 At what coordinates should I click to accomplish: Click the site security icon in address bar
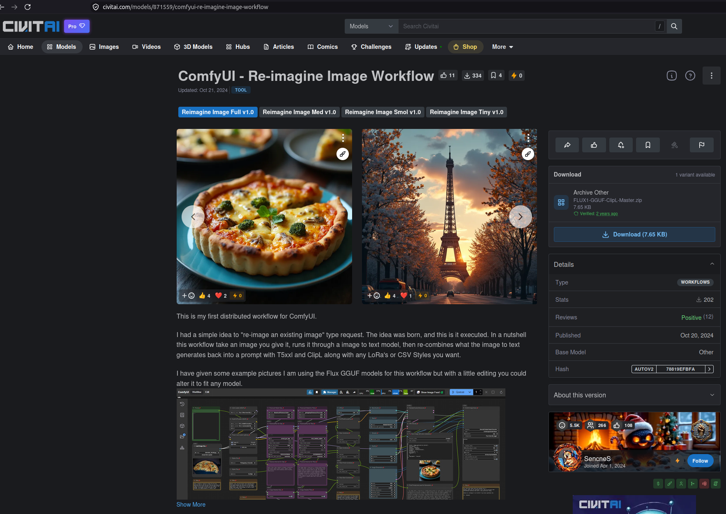pyautogui.click(x=96, y=7)
